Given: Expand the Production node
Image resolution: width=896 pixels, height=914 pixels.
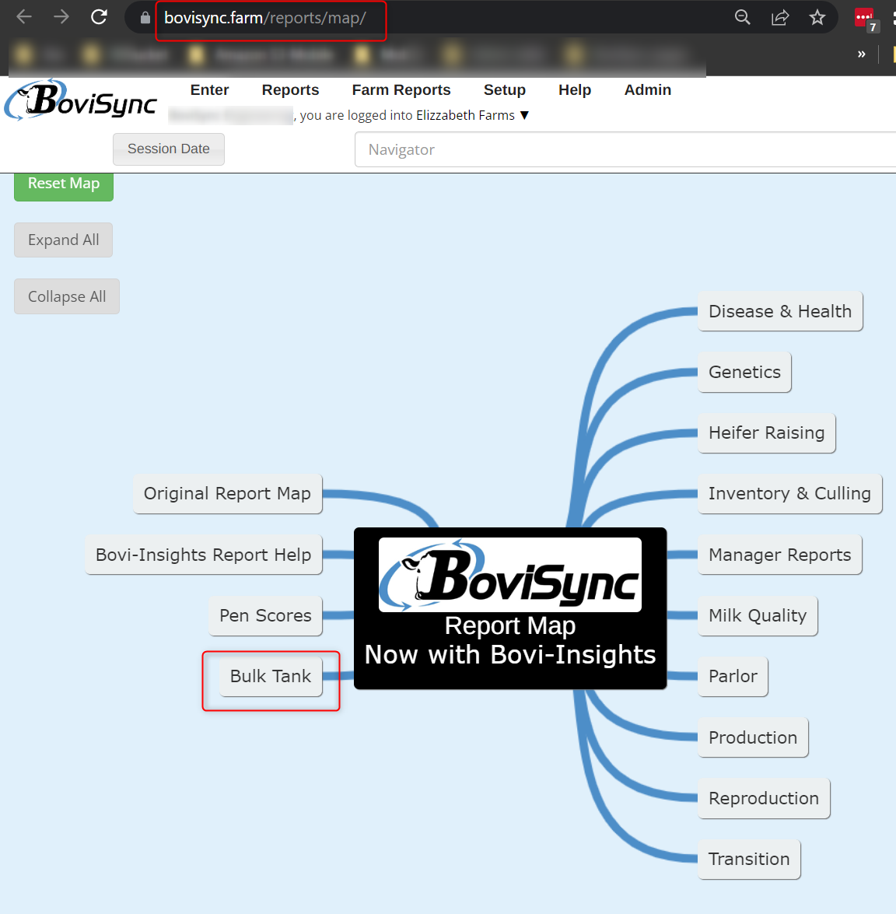Looking at the screenshot, I should pos(753,737).
